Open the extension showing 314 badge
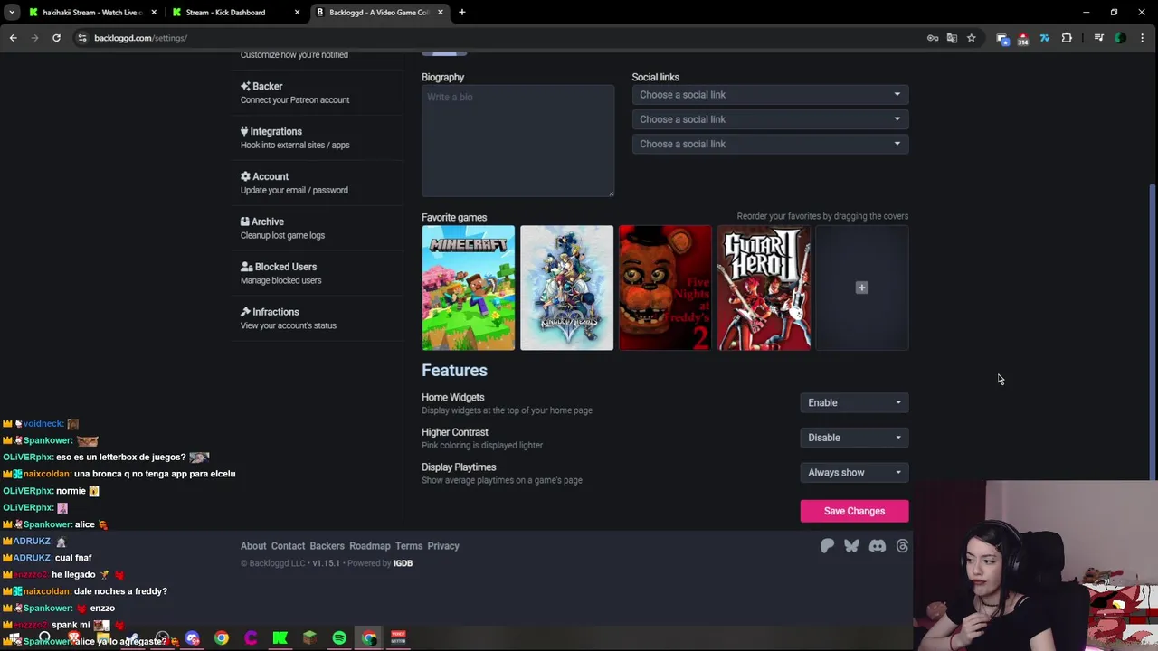The image size is (1158, 651). 1022,38
